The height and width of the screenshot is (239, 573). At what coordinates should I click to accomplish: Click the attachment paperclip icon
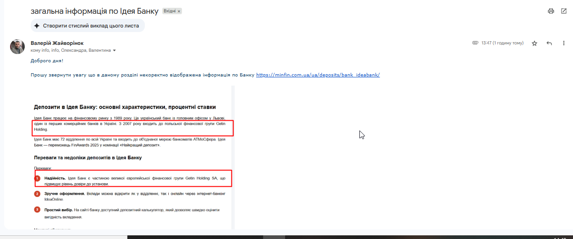[475, 43]
